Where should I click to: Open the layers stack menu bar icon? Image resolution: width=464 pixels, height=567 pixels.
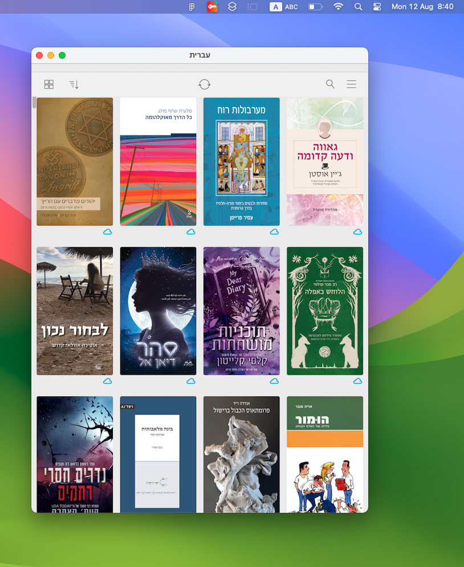pos(232,6)
